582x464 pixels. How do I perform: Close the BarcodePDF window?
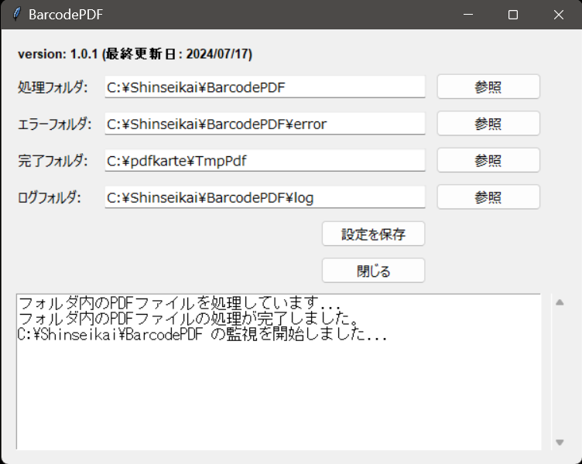coord(559,15)
